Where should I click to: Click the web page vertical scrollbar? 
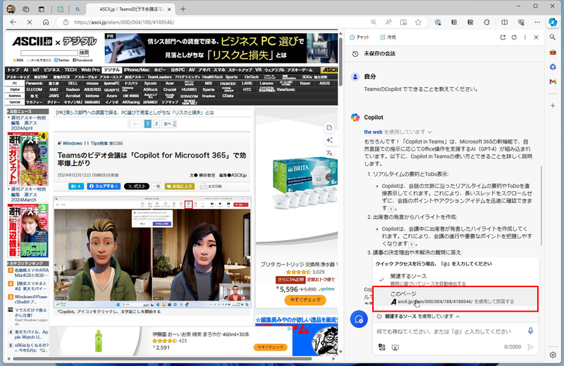pyautogui.click(x=341, y=61)
